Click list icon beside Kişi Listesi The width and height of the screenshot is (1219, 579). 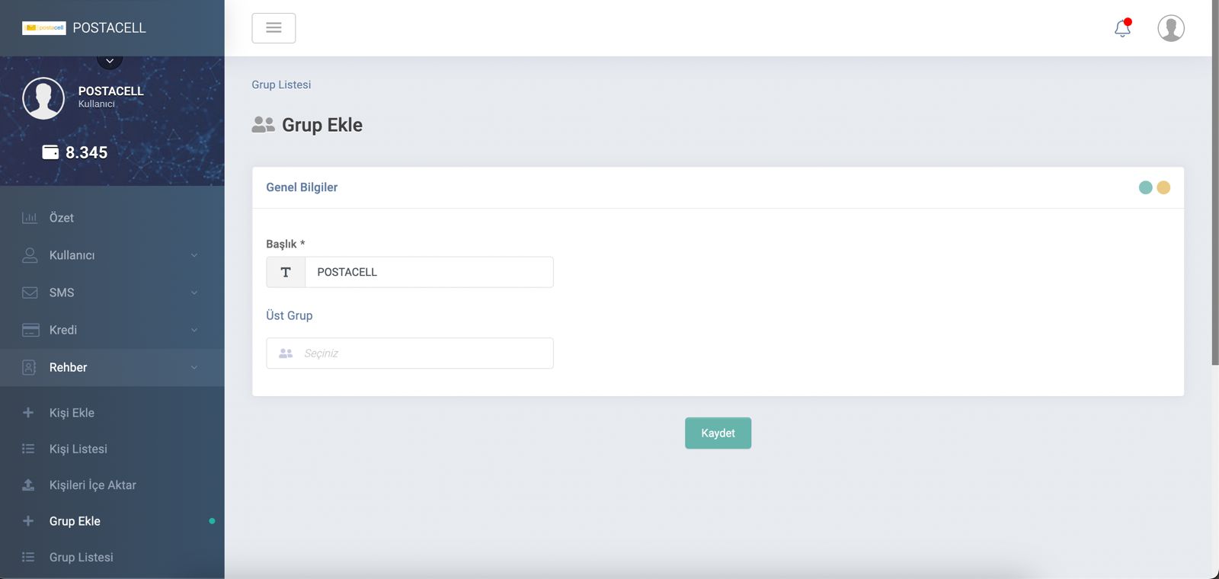(28, 449)
